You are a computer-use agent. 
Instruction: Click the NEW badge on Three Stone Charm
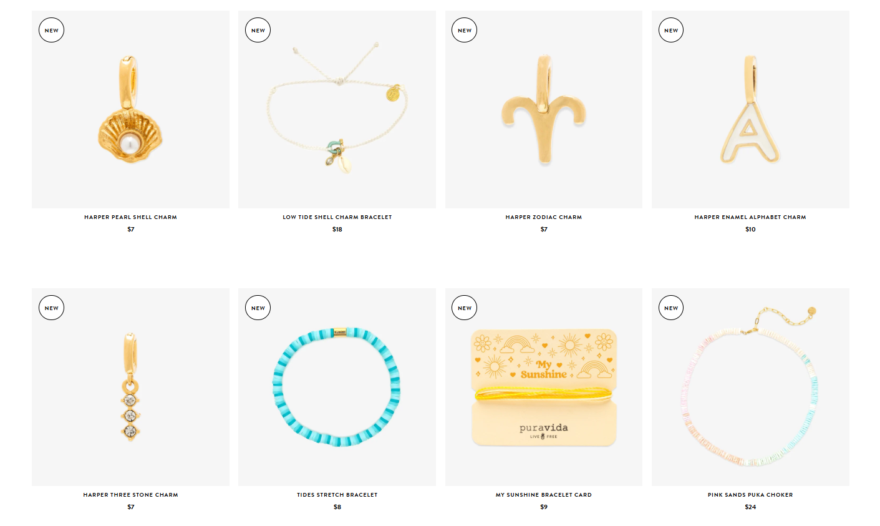(x=51, y=308)
